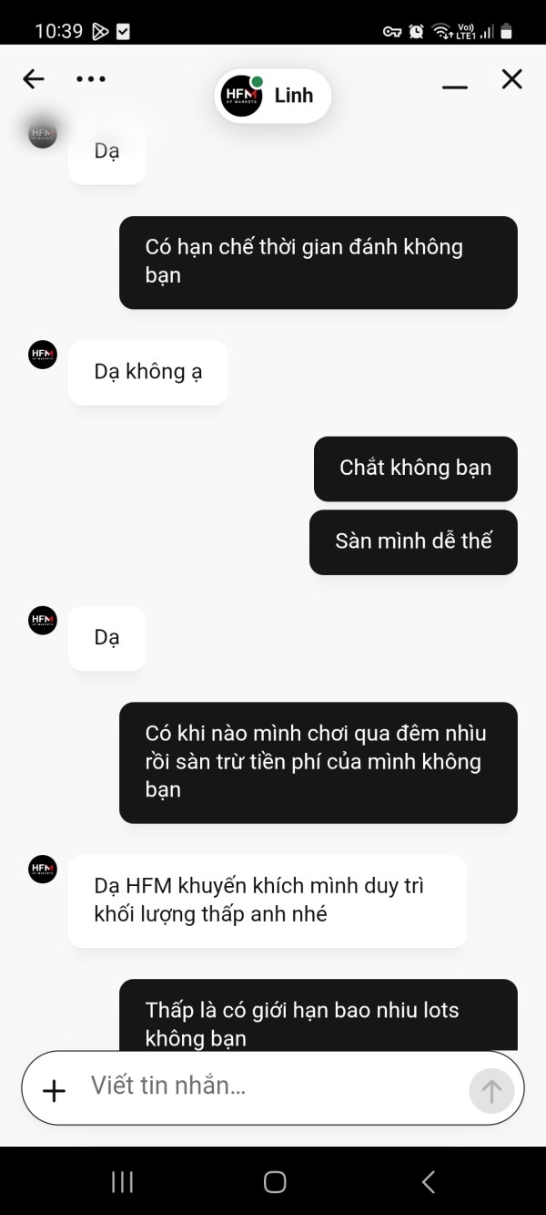Tap the "Có hạn chế thời gian đánh" message
Screen dimensions: 546x1215
click(x=318, y=262)
